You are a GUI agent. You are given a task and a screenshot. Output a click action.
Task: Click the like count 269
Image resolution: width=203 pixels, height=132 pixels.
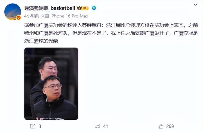(170, 126)
